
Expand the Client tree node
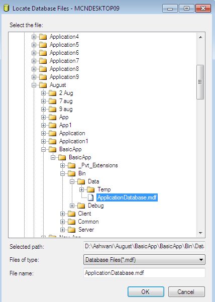point(63,214)
